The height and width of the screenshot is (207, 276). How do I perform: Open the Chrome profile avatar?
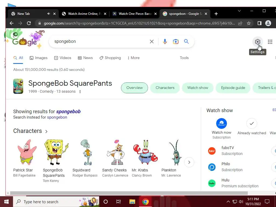tap(268, 23)
